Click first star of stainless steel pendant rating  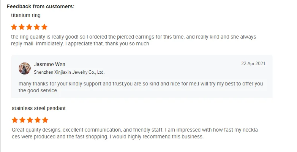15,120
